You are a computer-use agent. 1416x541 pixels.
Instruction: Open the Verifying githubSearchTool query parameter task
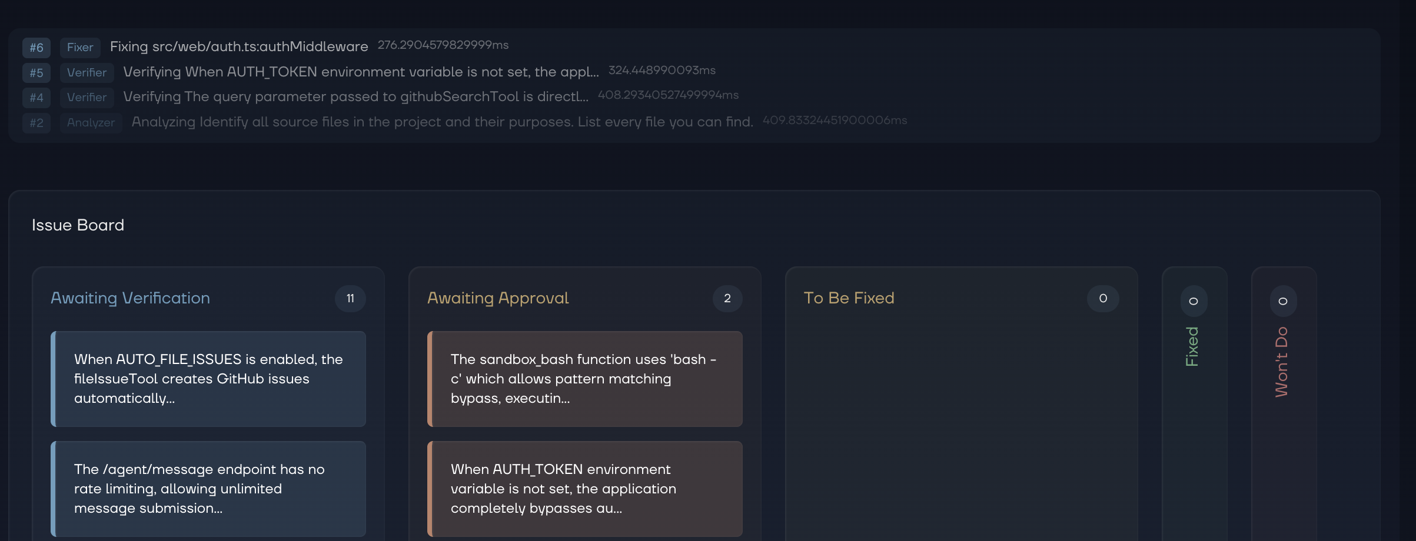point(355,97)
